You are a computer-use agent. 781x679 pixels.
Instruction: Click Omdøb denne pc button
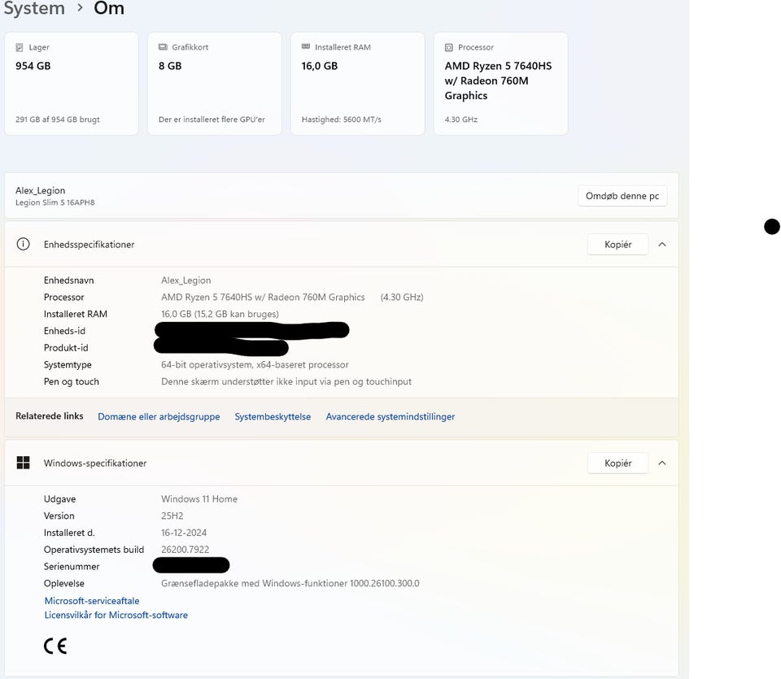pos(622,196)
